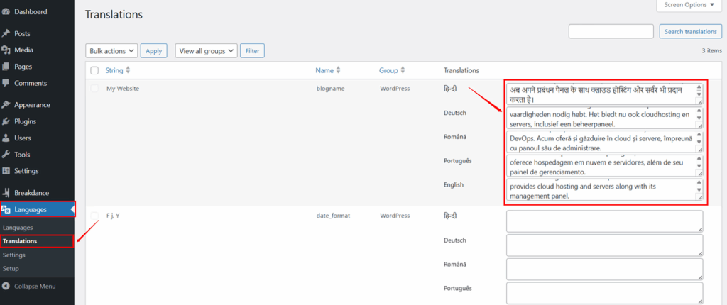The height and width of the screenshot is (305, 727).
Task: Click the Media library icon
Action: click(x=6, y=50)
